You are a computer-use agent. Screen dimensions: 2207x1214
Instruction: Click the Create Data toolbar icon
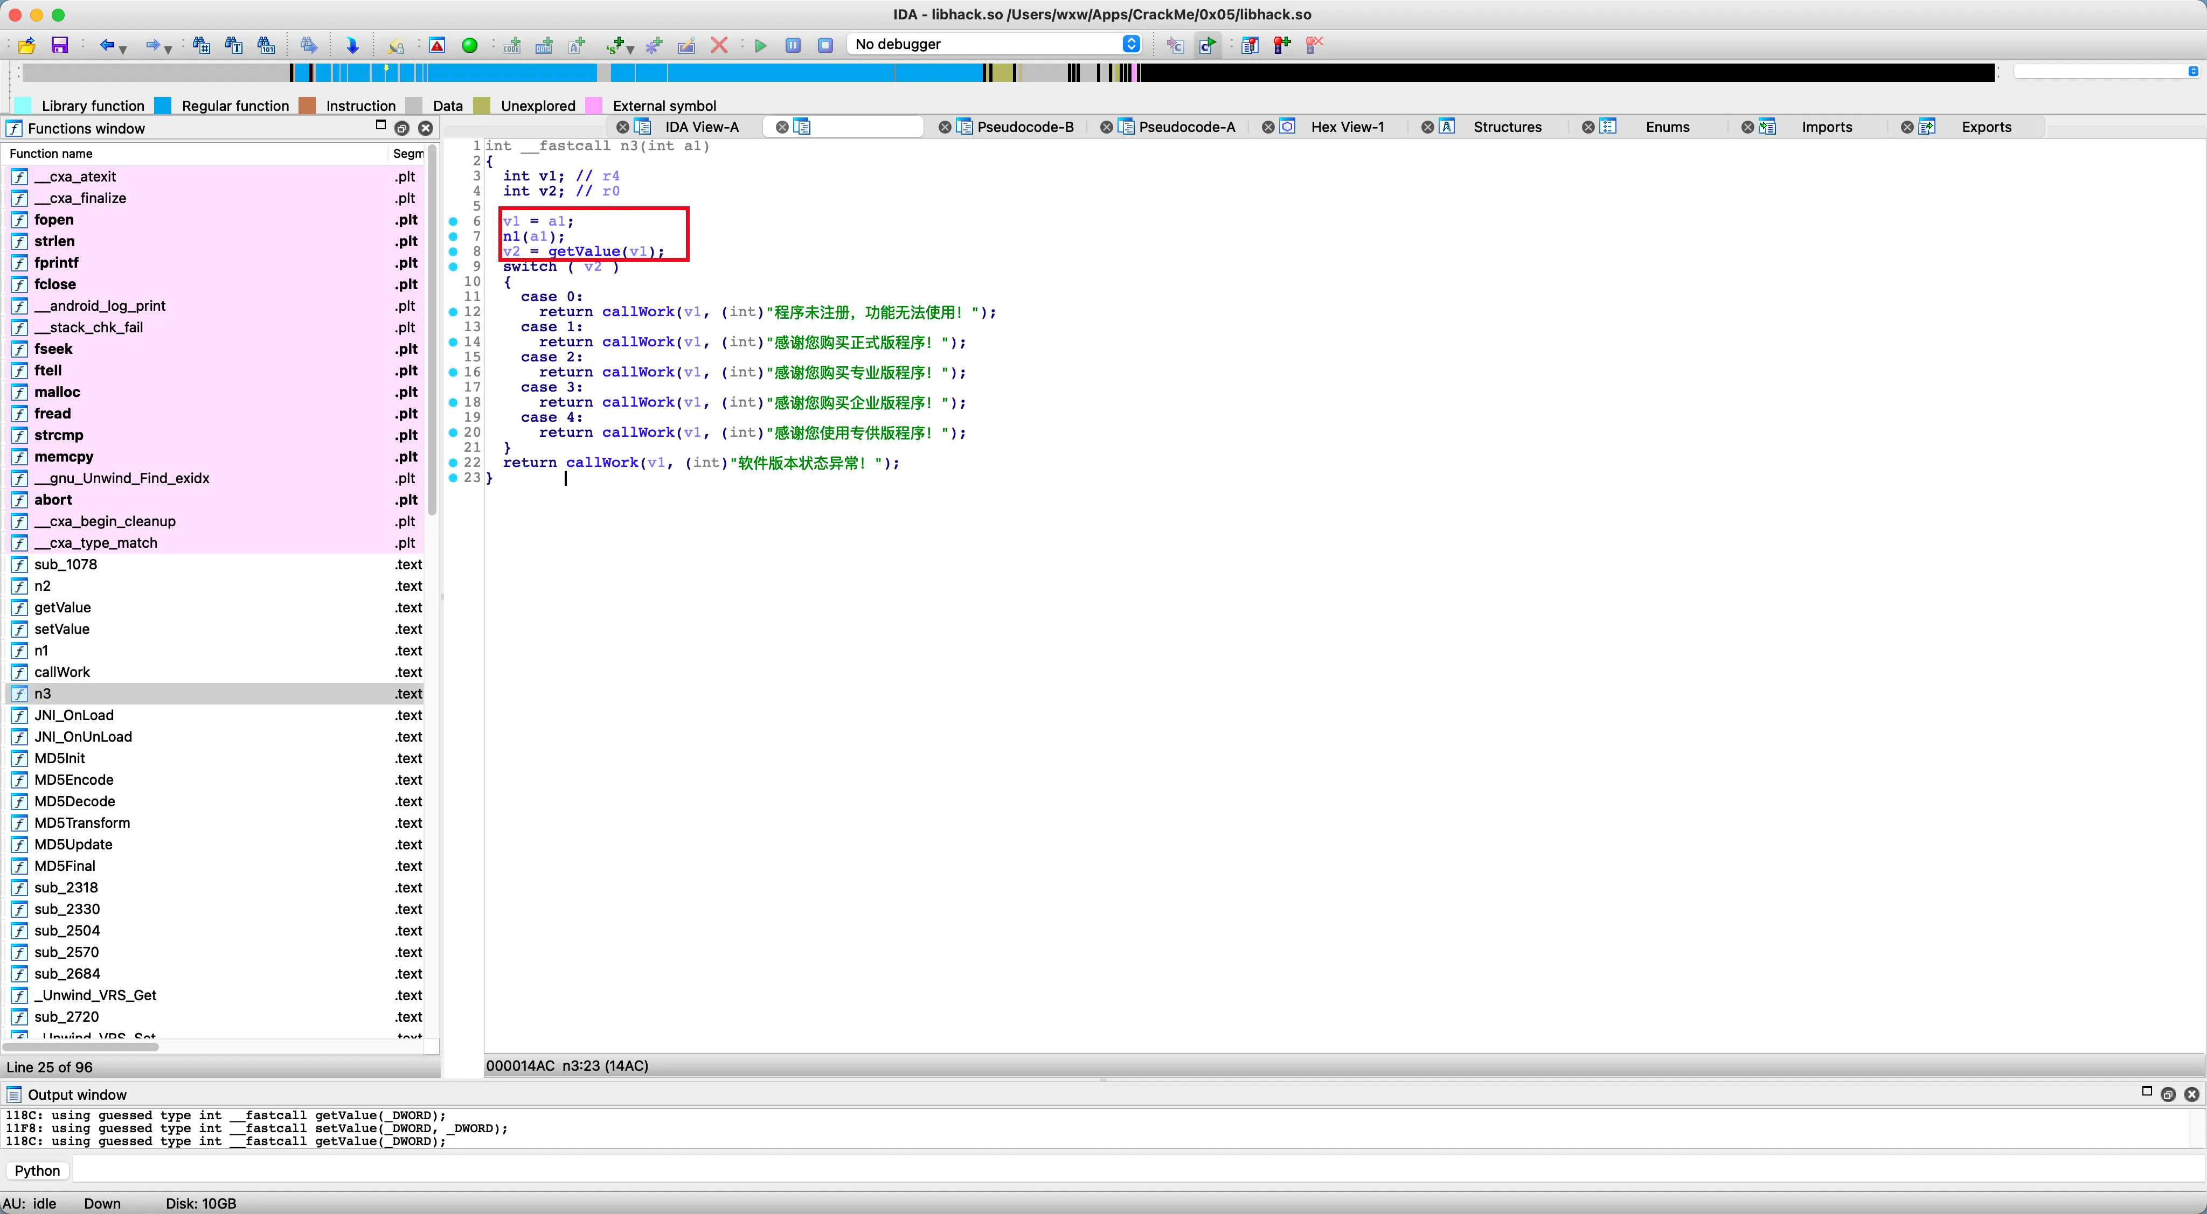543,45
